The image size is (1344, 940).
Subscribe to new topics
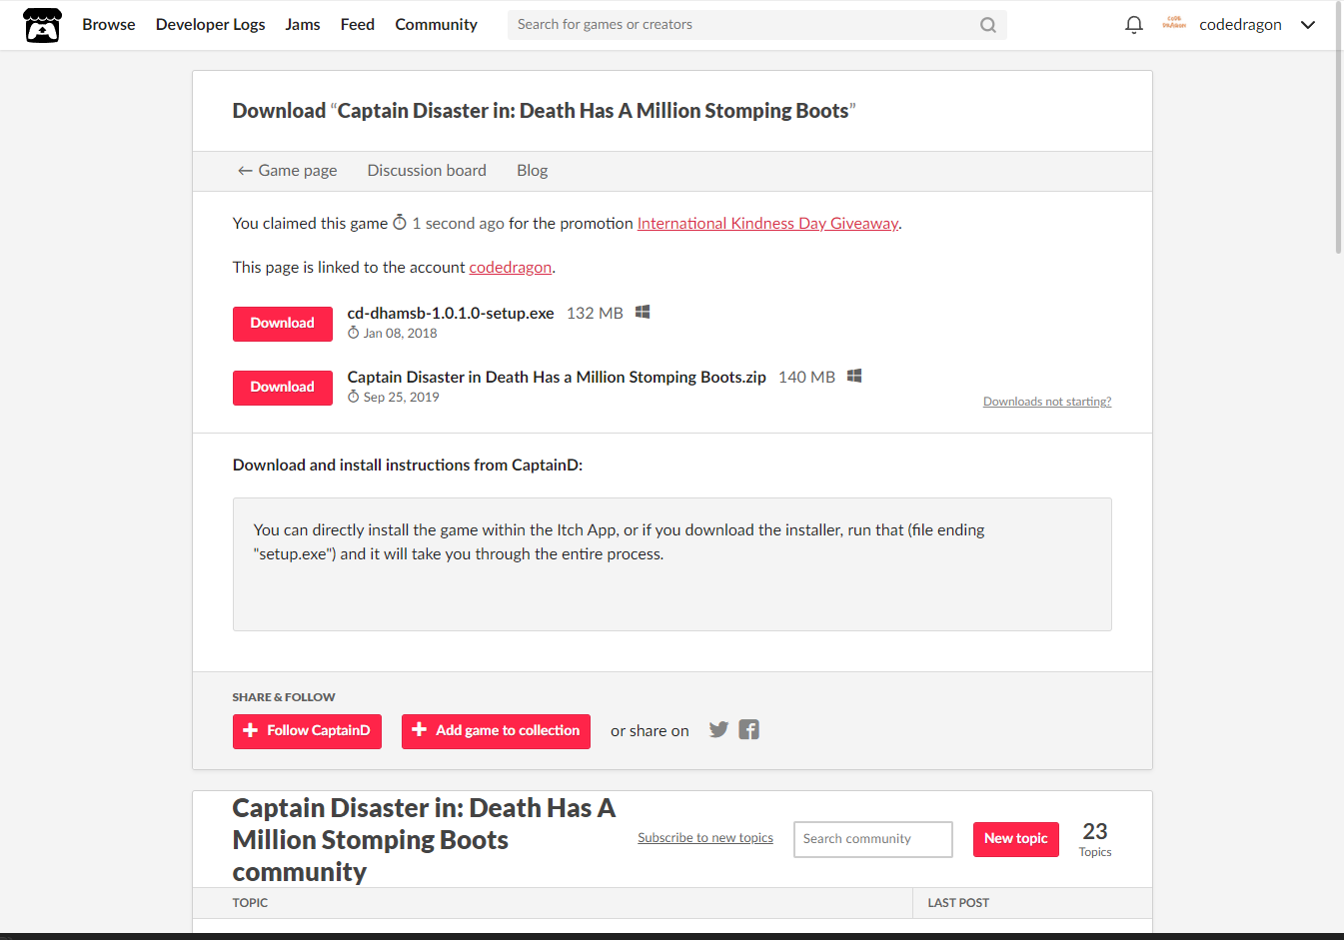tap(705, 838)
